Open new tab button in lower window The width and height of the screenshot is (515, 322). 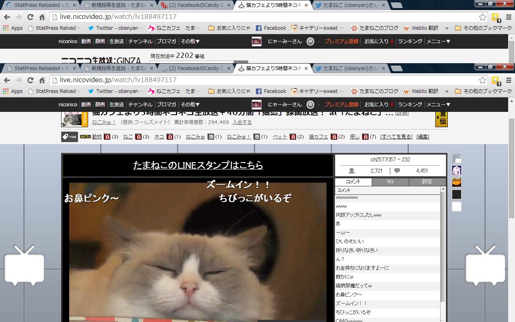397,68
